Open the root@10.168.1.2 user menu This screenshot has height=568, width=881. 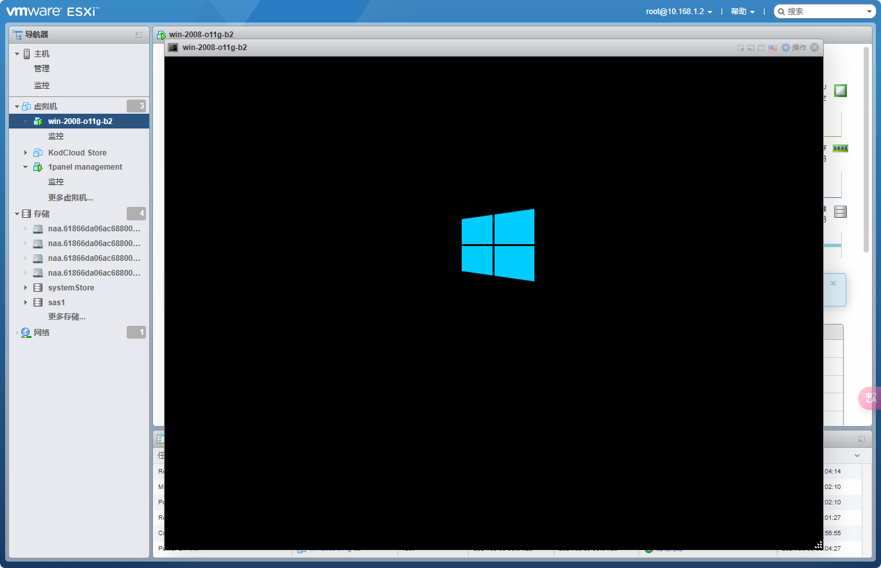679,12
